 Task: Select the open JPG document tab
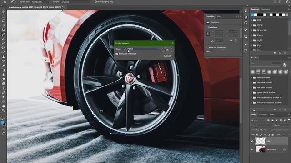tap(35, 7)
